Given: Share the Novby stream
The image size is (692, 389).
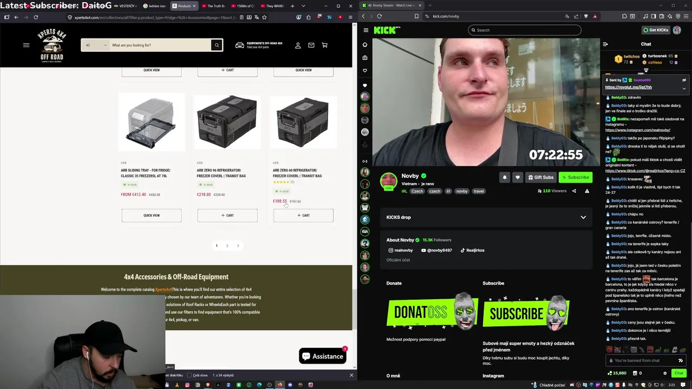Looking at the screenshot, I should coord(574,191).
